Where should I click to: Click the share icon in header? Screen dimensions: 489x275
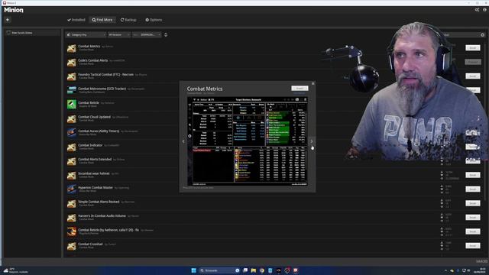click(477, 10)
